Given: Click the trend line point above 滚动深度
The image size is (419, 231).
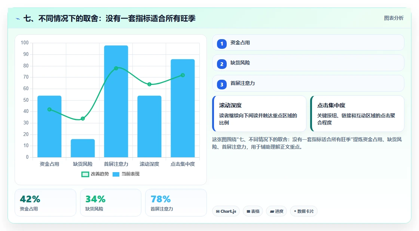Looking at the screenshot, I should [149, 84].
